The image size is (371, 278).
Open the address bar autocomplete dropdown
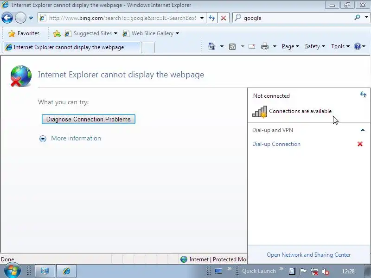click(202, 18)
